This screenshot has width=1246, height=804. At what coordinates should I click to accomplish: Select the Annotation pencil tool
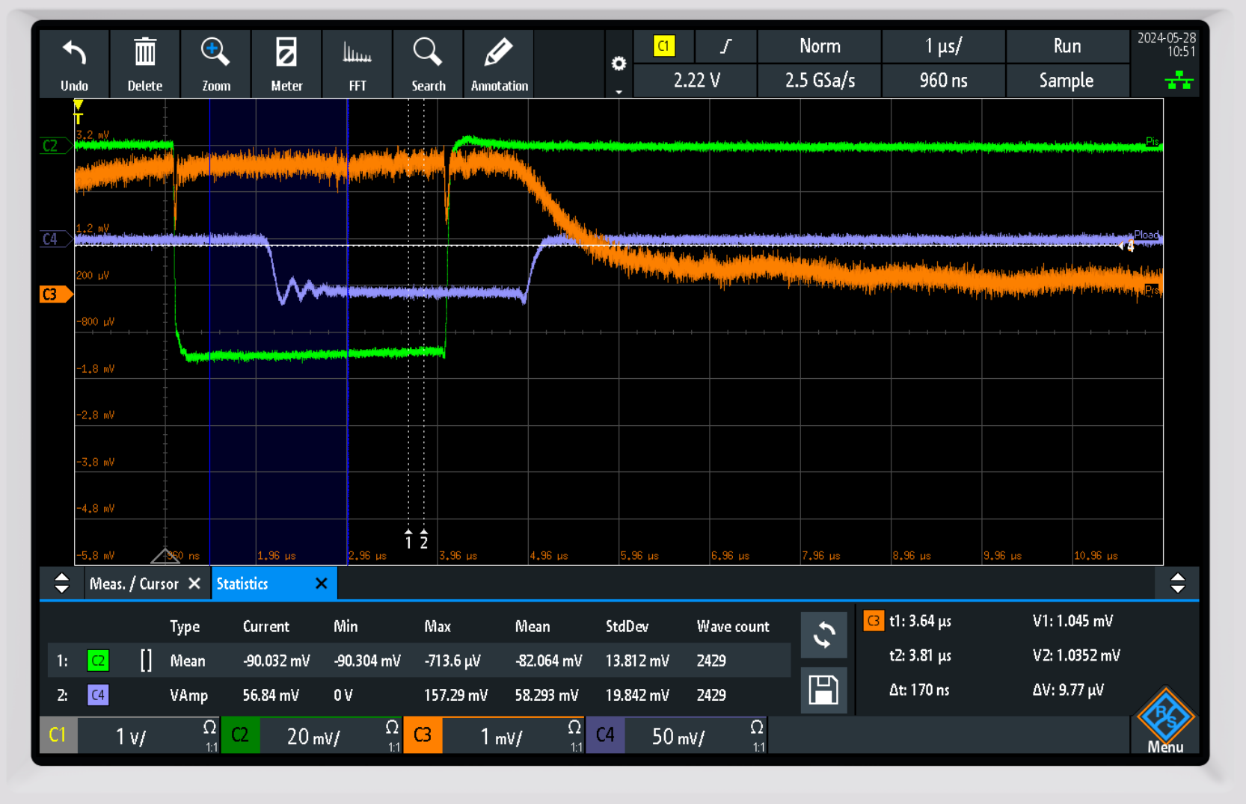coord(499,54)
